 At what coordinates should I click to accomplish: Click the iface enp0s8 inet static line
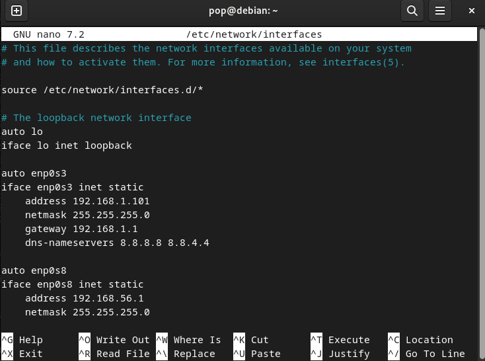(x=73, y=284)
